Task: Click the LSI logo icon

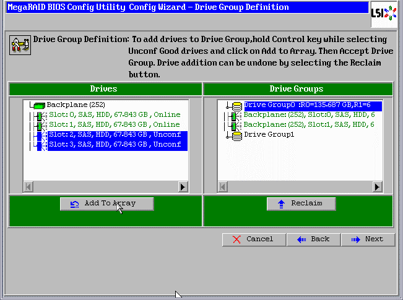Action: pyautogui.click(x=384, y=14)
